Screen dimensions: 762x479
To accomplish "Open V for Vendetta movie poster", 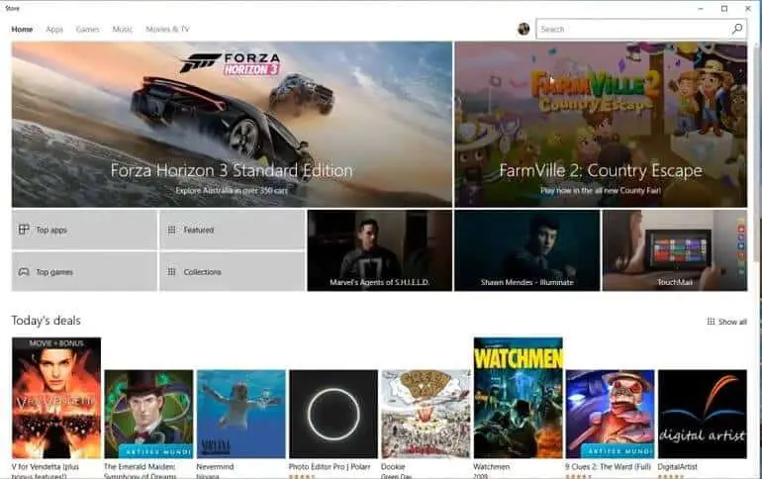I will click(56, 398).
